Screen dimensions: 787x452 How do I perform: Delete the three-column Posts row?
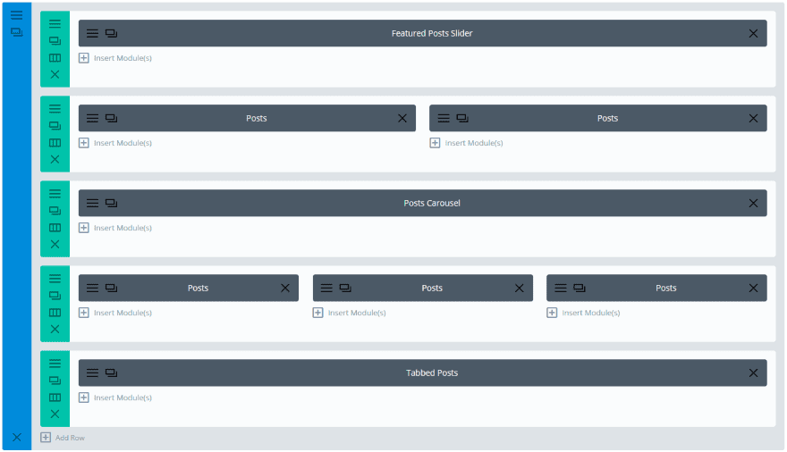(x=55, y=329)
